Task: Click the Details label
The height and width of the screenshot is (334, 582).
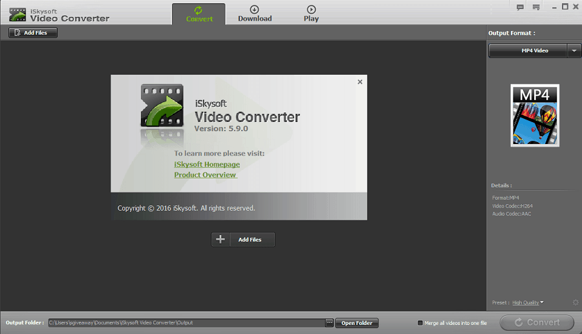Action: (501, 185)
